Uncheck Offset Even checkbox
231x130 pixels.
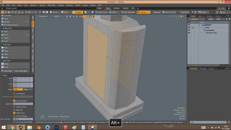(14, 113)
